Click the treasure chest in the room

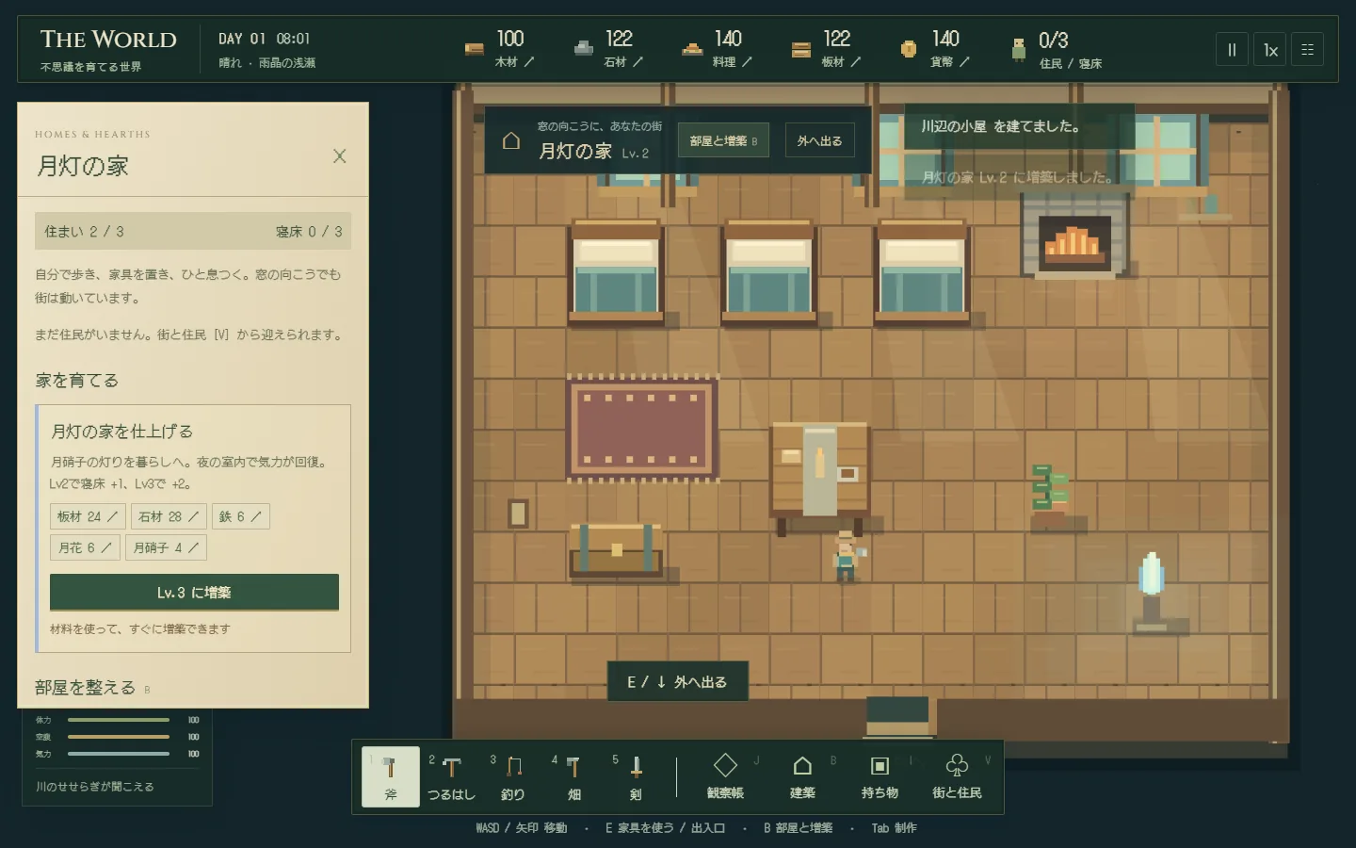616,549
